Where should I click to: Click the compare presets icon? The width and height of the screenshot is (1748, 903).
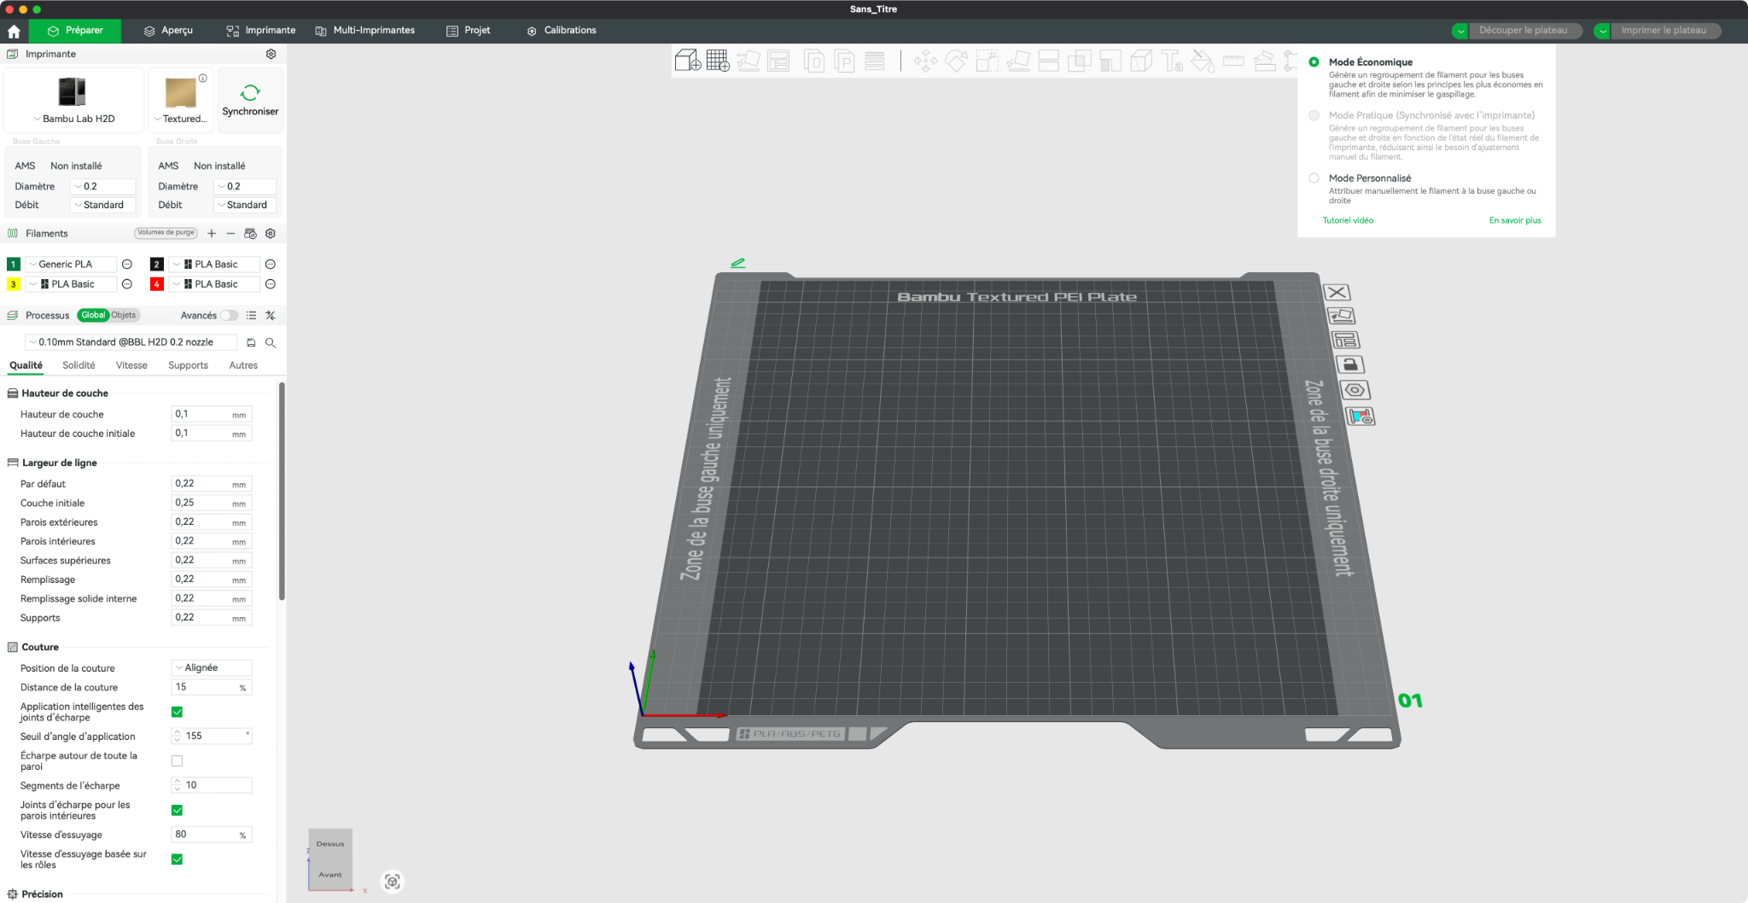pos(271,315)
